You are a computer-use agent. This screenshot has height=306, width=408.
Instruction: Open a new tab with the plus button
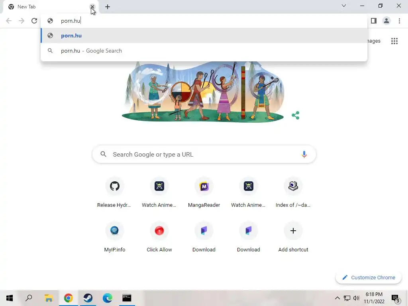(108, 7)
